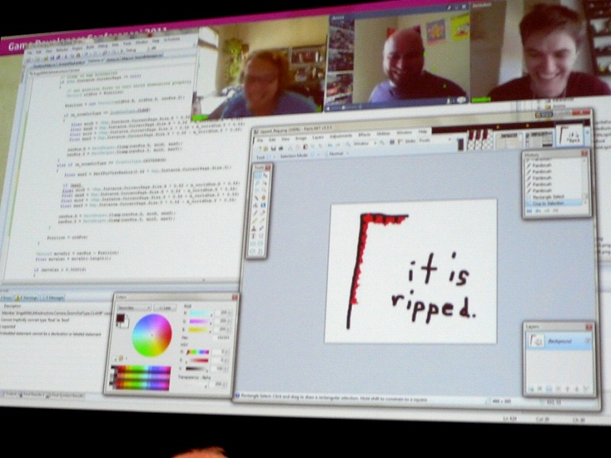Open the Image menu in Paint.NET

(x=300, y=138)
